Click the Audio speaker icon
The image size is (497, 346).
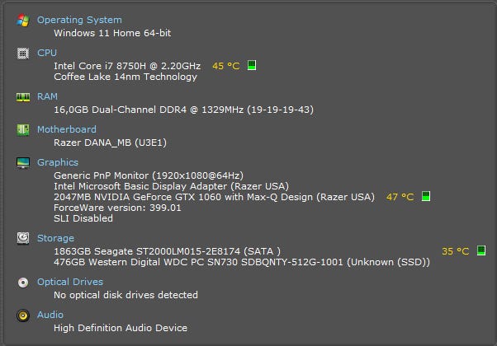(x=23, y=315)
